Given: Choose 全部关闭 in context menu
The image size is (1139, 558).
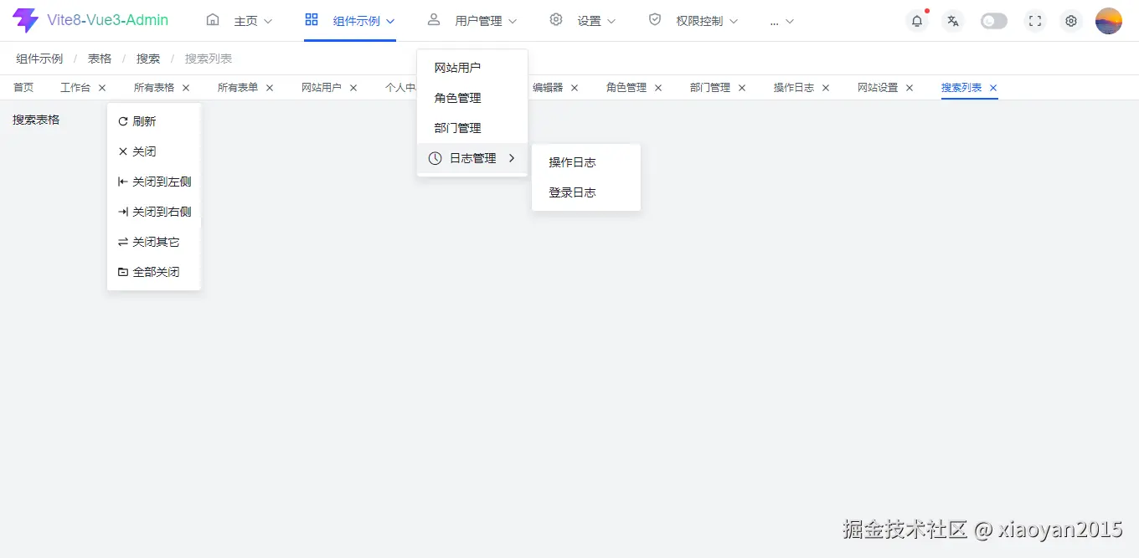Looking at the screenshot, I should [154, 272].
